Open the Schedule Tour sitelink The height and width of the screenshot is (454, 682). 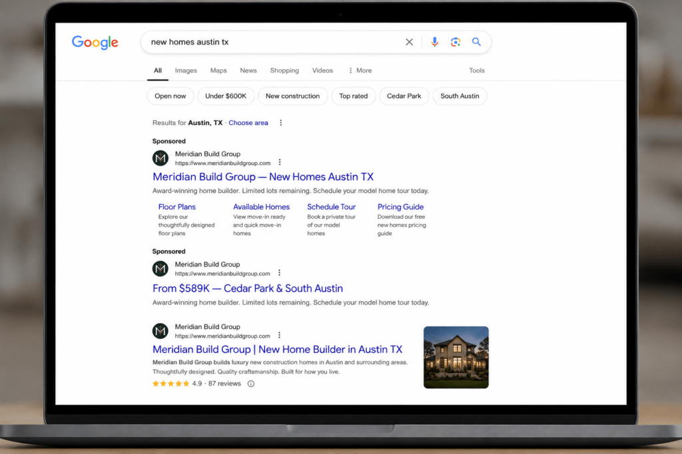click(x=332, y=207)
